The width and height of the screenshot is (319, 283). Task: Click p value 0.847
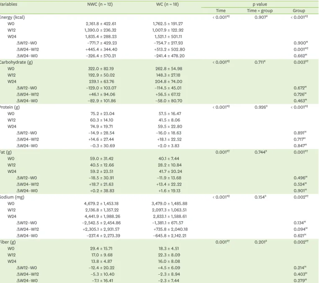click(x=300, y=146)
